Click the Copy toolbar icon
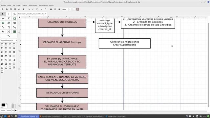210x118 pixels. pos(37,10)
